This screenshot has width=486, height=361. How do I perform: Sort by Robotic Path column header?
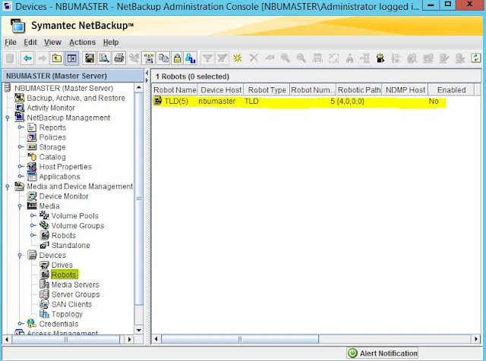click(359, 89)
